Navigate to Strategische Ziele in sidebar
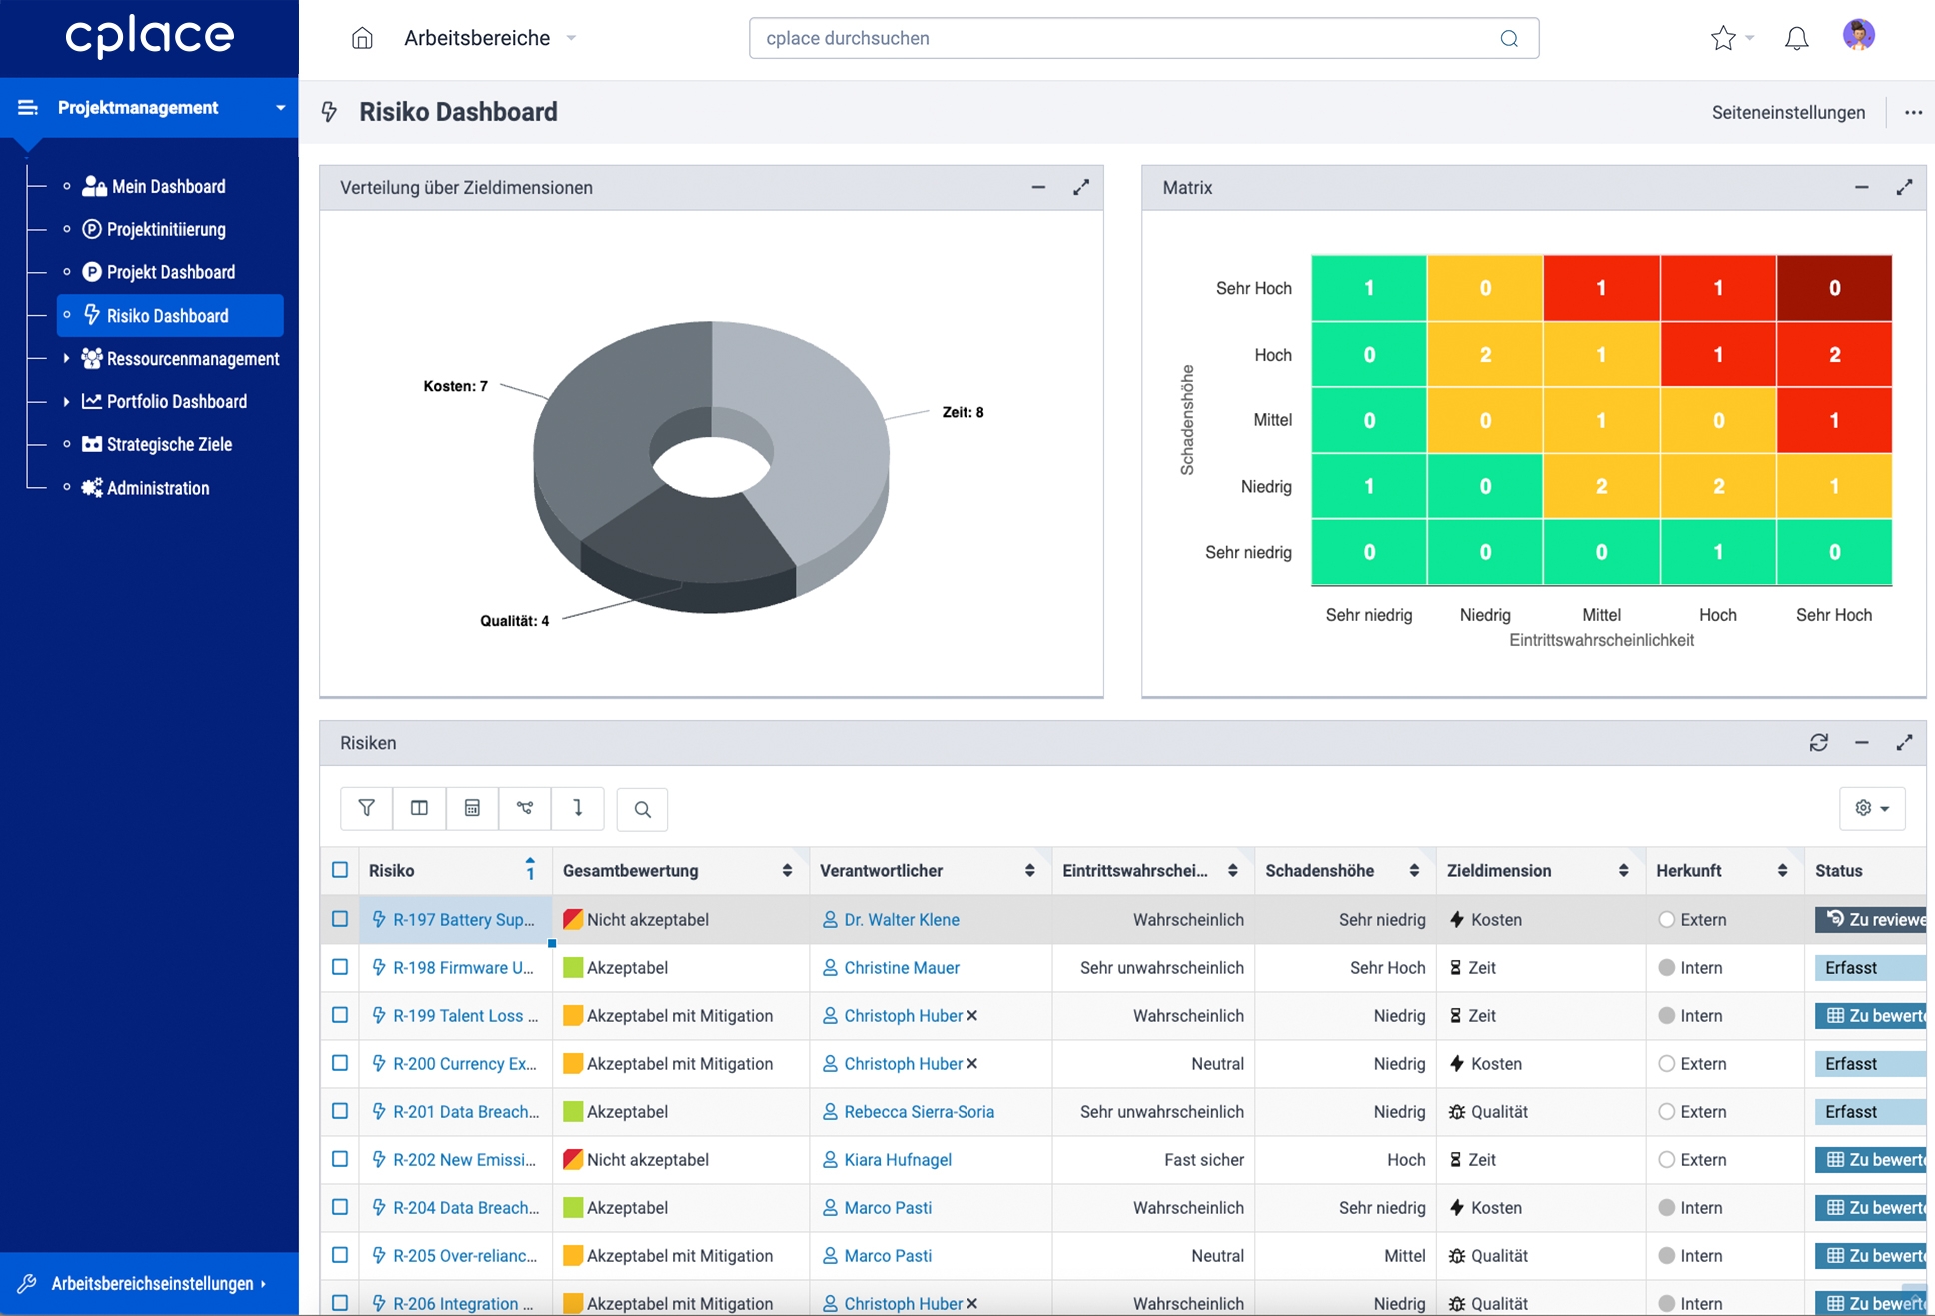This screenshot has width=1935, height=1316. (x=169, y=444)
